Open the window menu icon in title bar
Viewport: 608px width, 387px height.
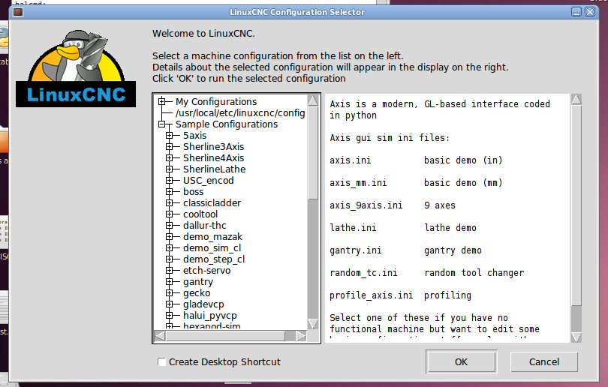click(18, 12)
